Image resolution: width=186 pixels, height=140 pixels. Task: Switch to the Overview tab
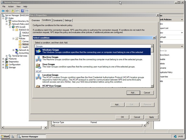[x=36, y=20]
